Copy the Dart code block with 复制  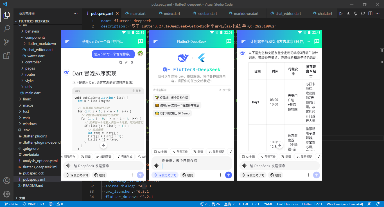coord(137,91)
